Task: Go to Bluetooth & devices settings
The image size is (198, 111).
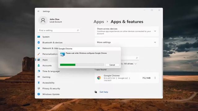Action: [x=52, y=43]
